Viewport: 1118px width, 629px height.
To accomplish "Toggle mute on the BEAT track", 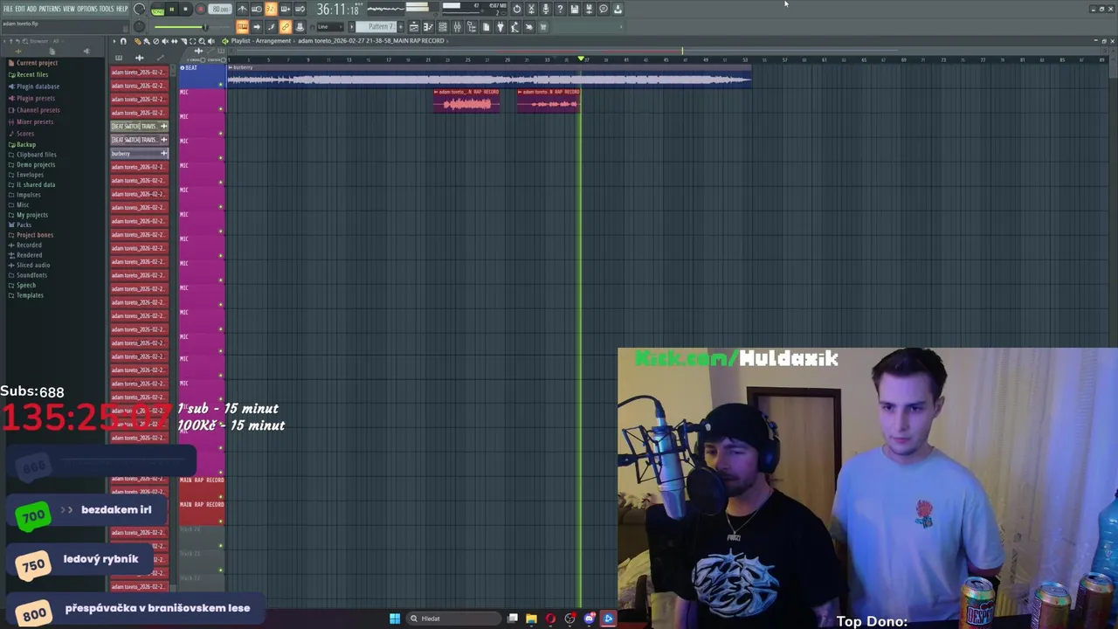I will pos(221,85).
